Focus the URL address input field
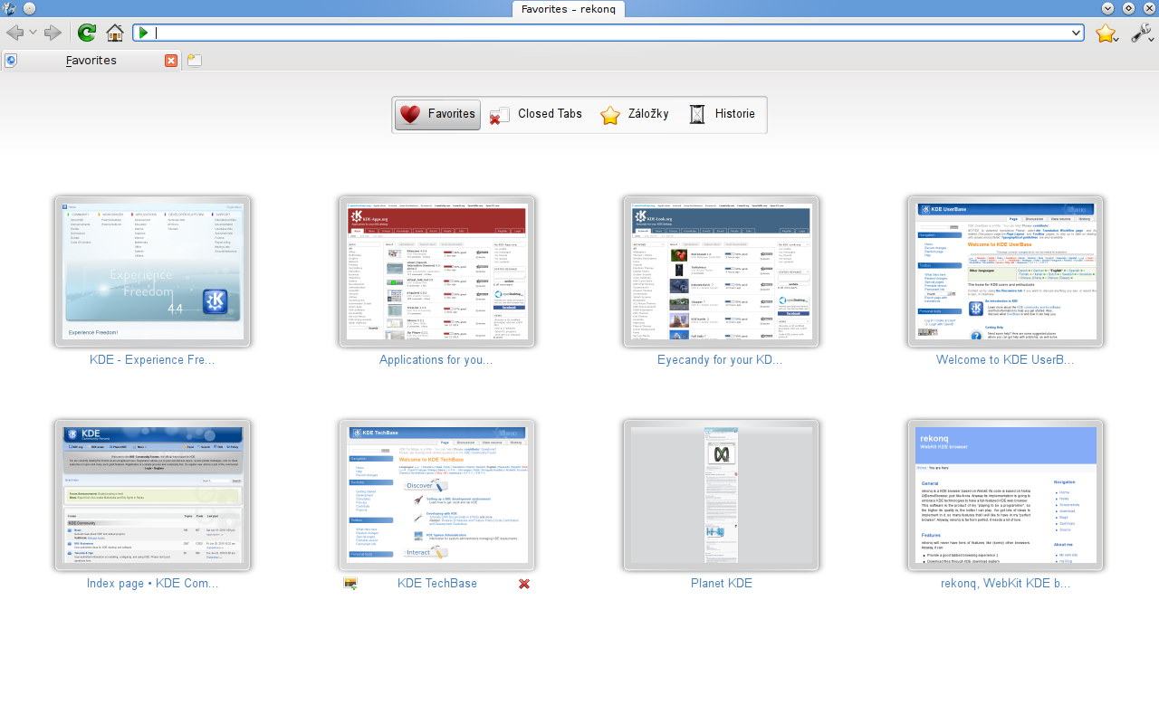 pos(610,33)
